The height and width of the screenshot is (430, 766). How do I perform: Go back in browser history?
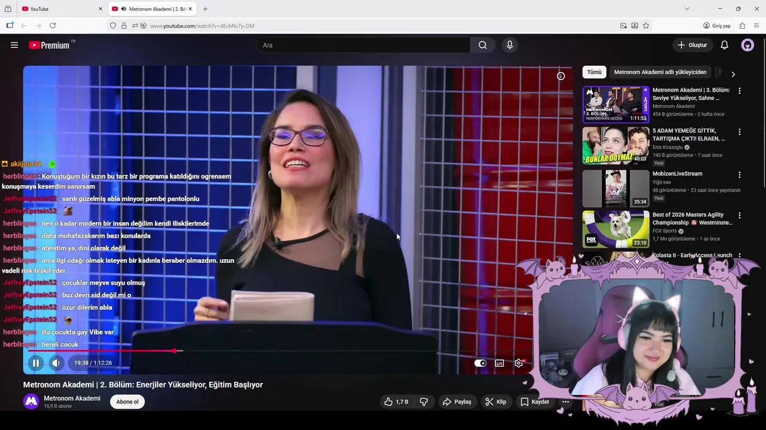point(24,26)
